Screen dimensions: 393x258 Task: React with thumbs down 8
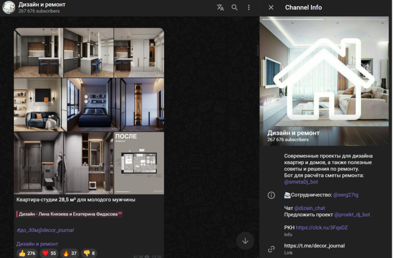point(89,253)
